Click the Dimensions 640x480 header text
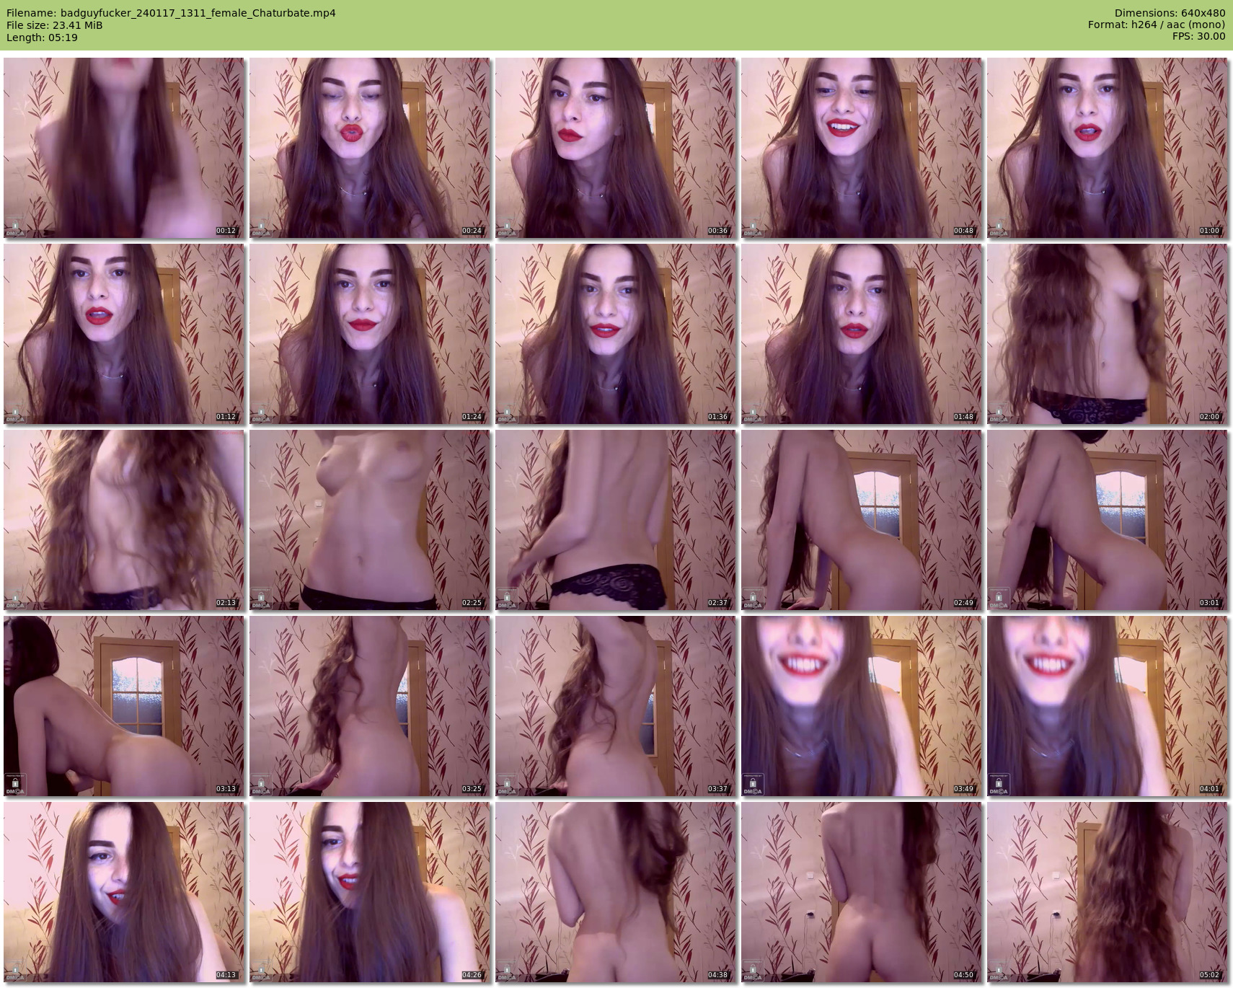Image resolution: width=1233 pixels, height=988 pixels. [x=1170, y=13]
